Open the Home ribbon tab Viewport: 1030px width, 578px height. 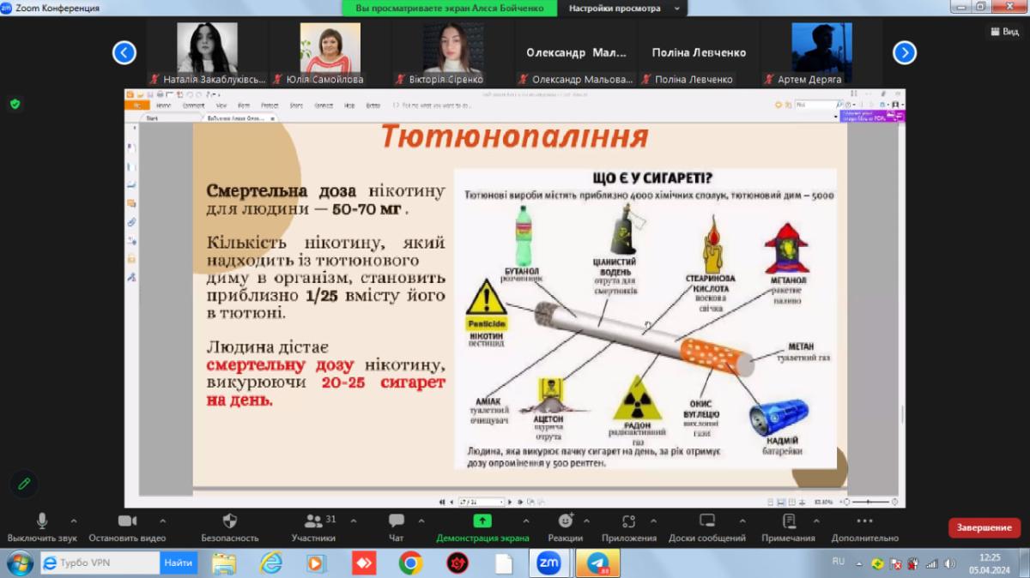coord(163,105)
